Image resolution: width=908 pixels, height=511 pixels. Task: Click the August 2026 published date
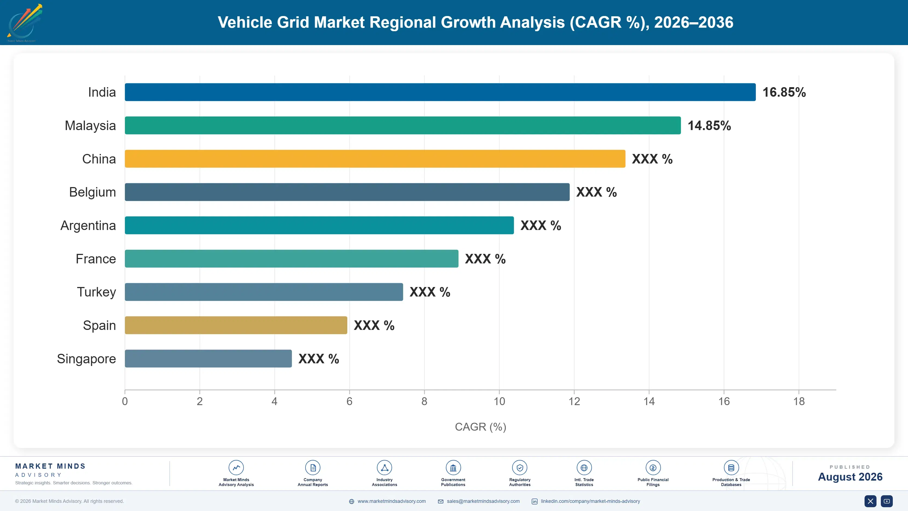click(x=850, y=477)
